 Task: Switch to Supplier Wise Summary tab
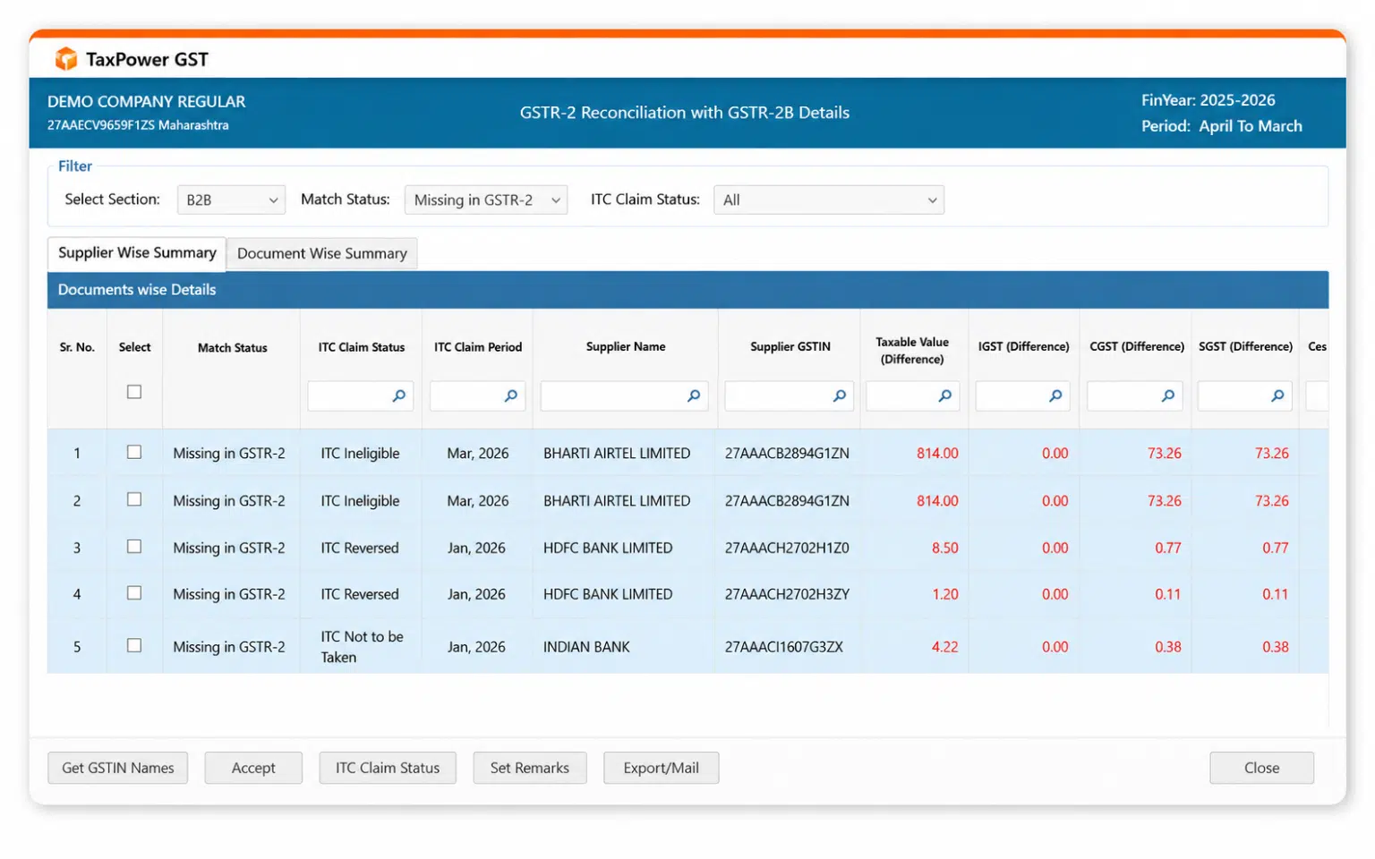pos(137,253)
